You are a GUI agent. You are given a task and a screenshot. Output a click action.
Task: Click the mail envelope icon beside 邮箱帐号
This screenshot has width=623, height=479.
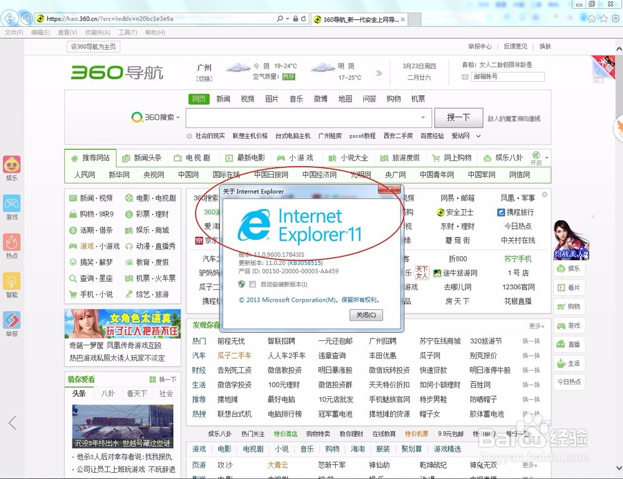(465, 77)
